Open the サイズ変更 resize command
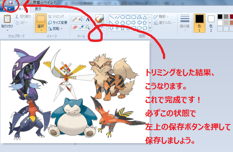233x152 pixels. [58, 23]
